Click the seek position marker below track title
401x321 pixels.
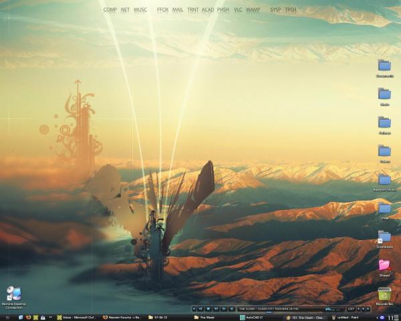click(269, 312)
